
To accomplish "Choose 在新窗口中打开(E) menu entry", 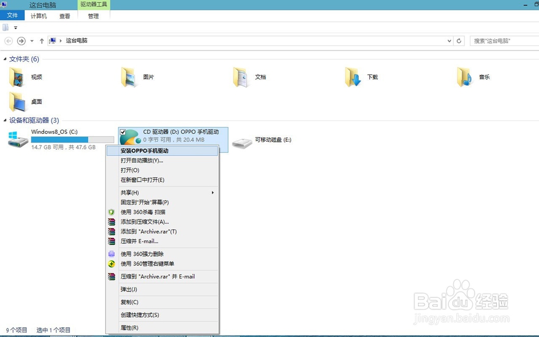I will (162, 180).
